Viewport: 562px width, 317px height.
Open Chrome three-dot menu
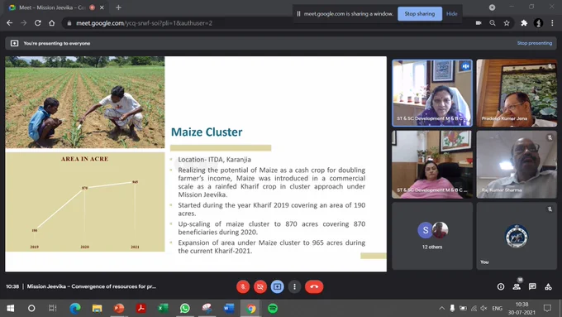(x=552, y=23)
